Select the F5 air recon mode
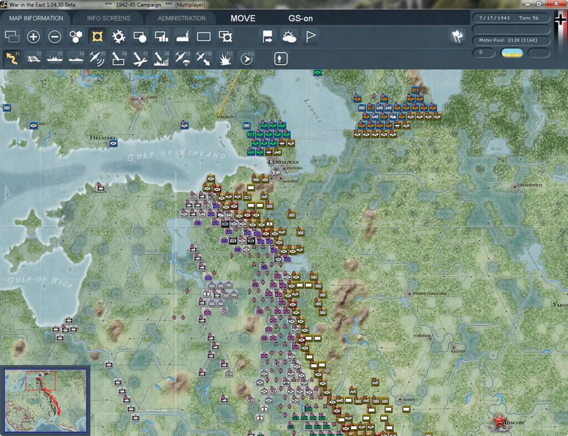 coord(97,58)
